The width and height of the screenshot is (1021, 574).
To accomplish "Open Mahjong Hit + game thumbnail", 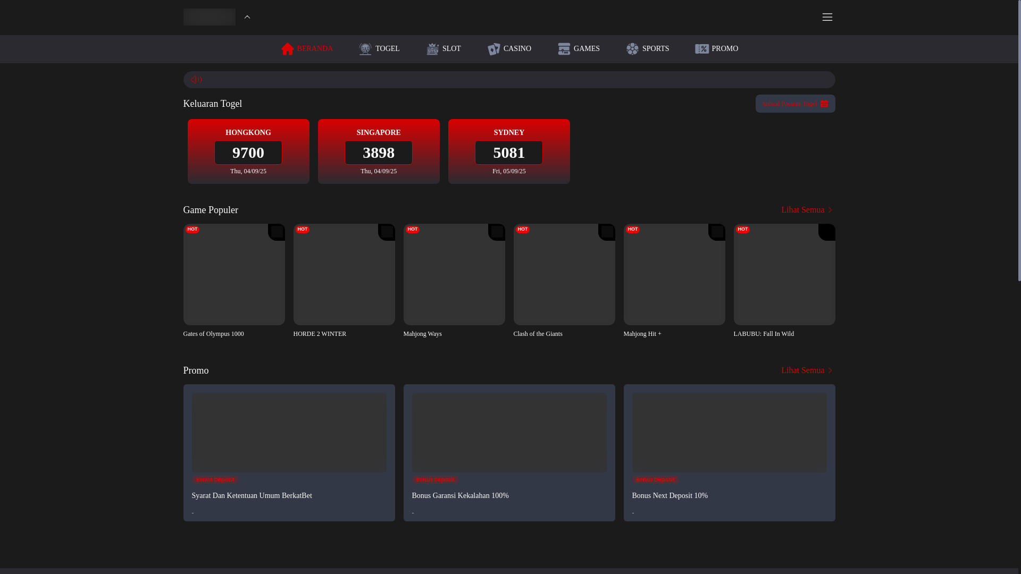I will 674,274.
